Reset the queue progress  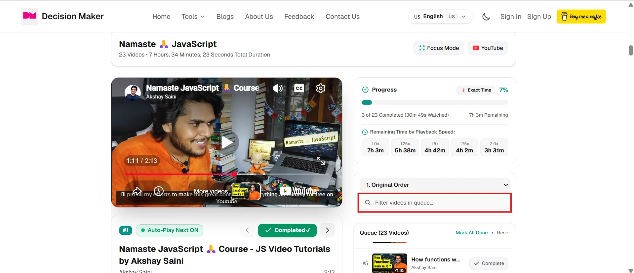pos(503,233)
